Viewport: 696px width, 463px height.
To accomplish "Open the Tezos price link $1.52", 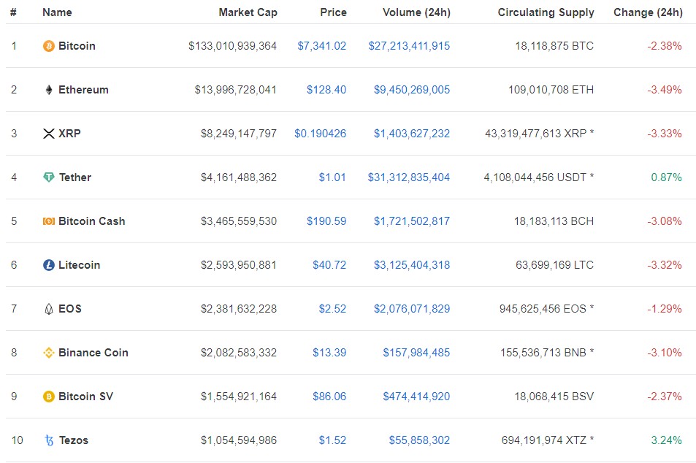I will pos(332,440).
